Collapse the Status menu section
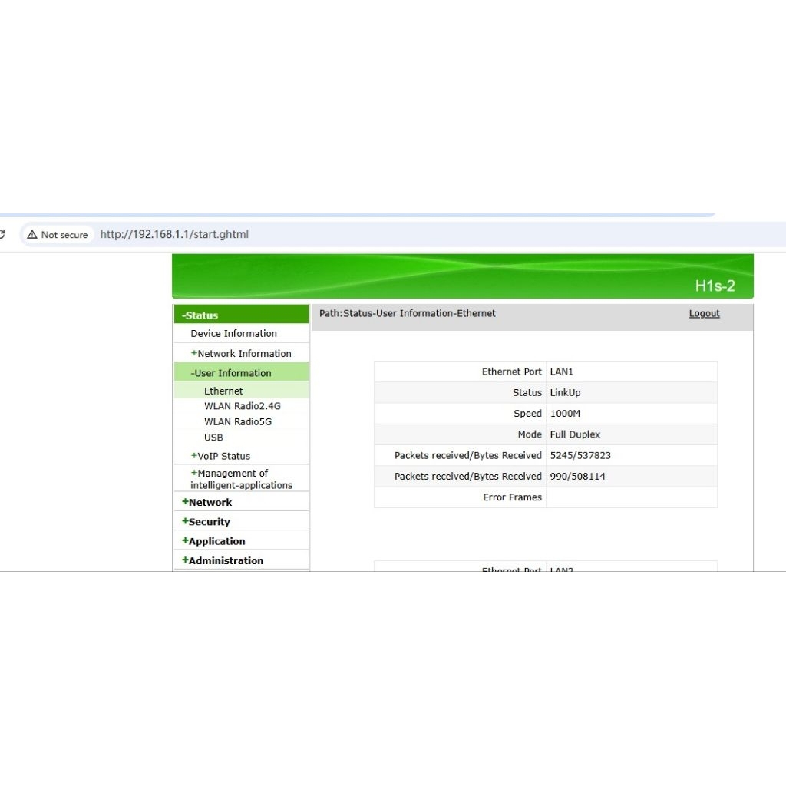Viewport: 786px width, 786px height. pos(200,315)
